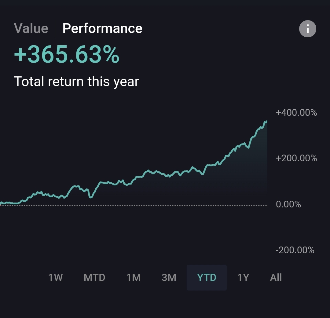Click the +200.00% axis label
Screen dimensions: 330x318
tap(296, 158)
